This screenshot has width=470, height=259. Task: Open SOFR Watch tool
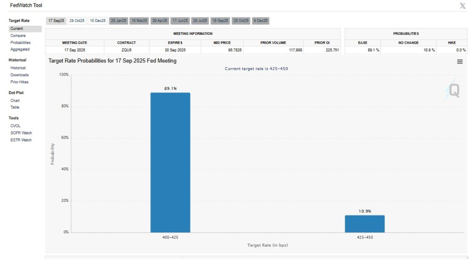point(21,133)
